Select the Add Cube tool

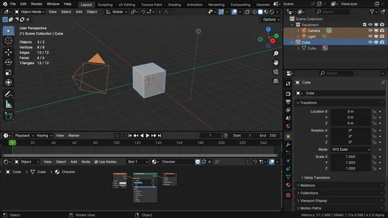tap(8, 116)
